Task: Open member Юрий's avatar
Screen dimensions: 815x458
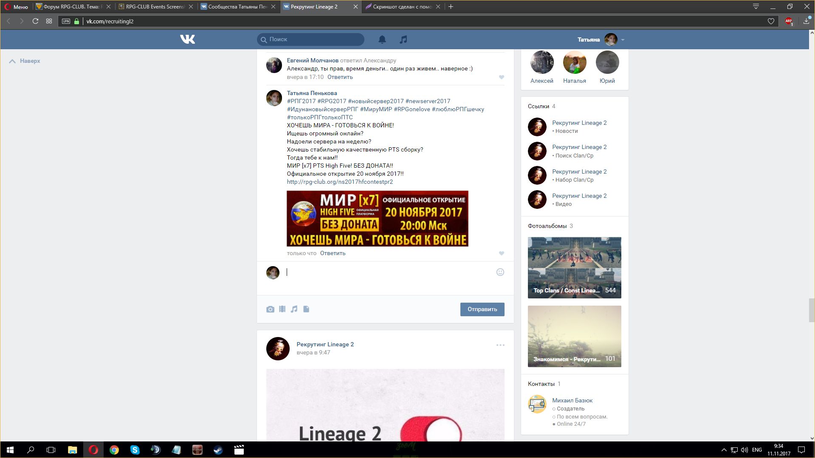Action: tap(607, 62)
